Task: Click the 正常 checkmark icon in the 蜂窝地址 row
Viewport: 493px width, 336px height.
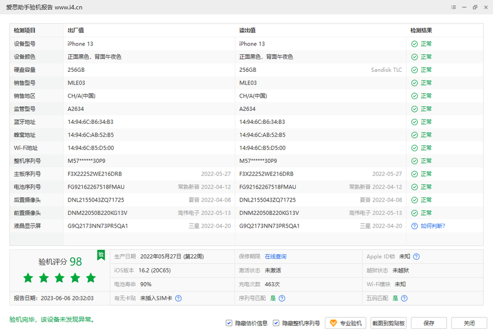Action: (415, 135)
